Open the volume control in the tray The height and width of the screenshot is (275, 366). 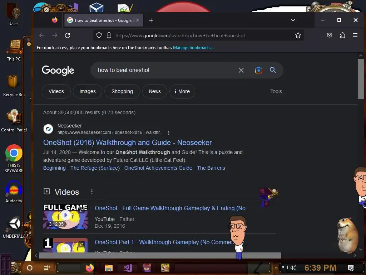coord(293,268)
